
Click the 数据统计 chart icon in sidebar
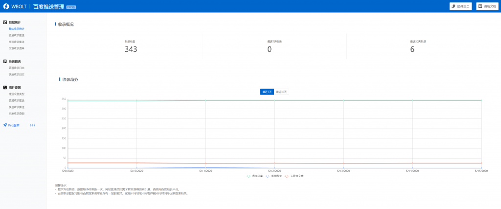point(5,23)
